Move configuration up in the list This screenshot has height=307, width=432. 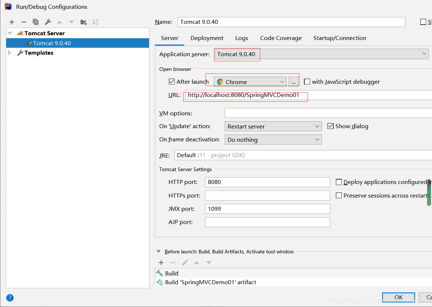point(59,22)
